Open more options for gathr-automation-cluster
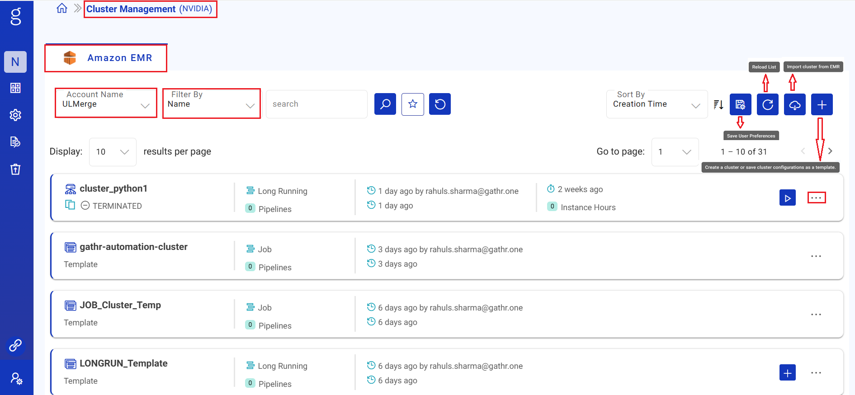Viewport: 855px width, 395px height. pos(816,256)
